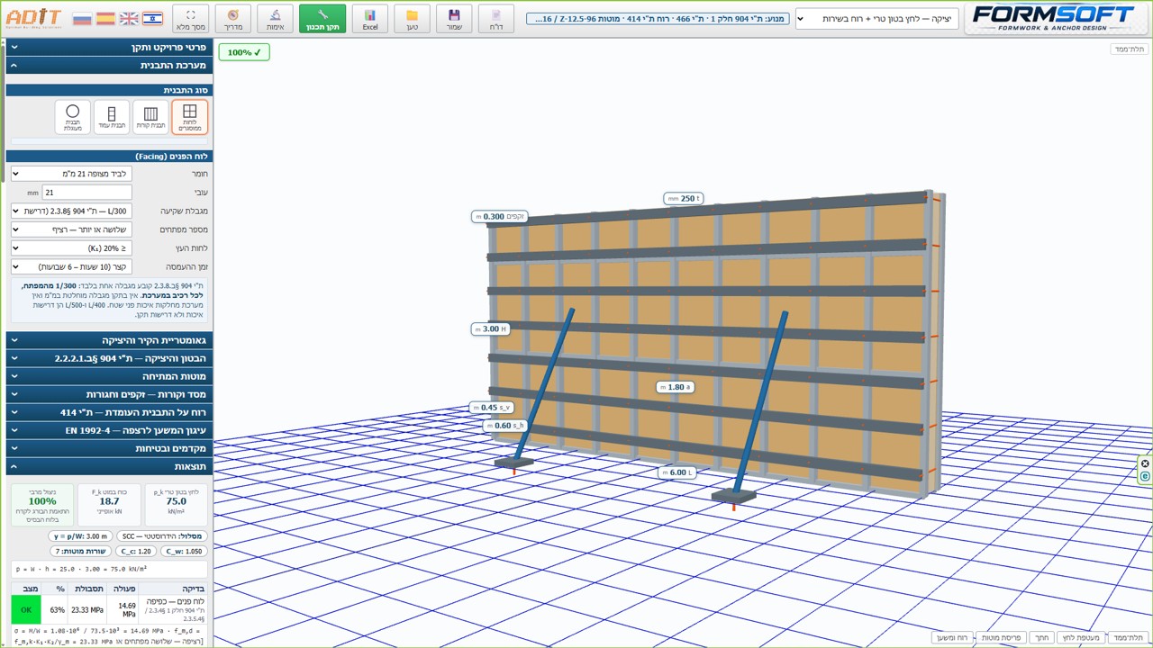Select the column formwork (תבנית עמוד) type
Screen dimensions: 1153x648
[x=112, y=117]
